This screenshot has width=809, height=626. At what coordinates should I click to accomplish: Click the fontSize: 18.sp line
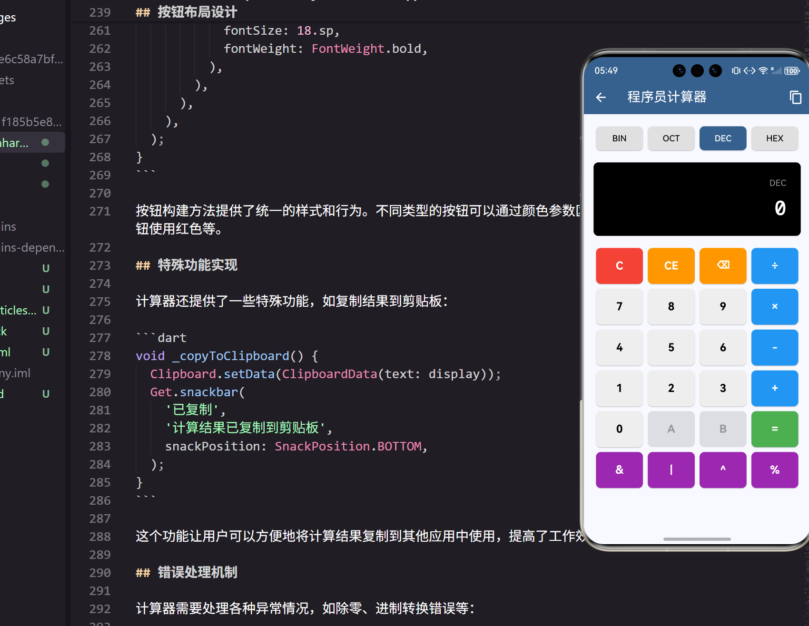click(x=282, y=30)
